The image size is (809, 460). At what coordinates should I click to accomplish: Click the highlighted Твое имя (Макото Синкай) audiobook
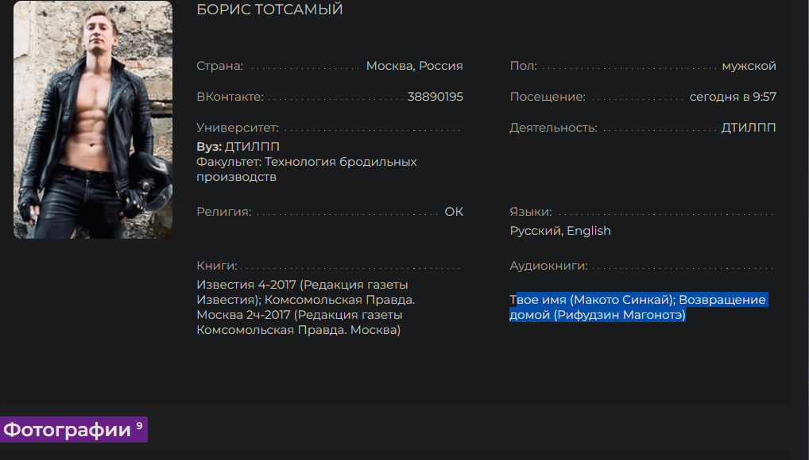(x=592, y=299)
